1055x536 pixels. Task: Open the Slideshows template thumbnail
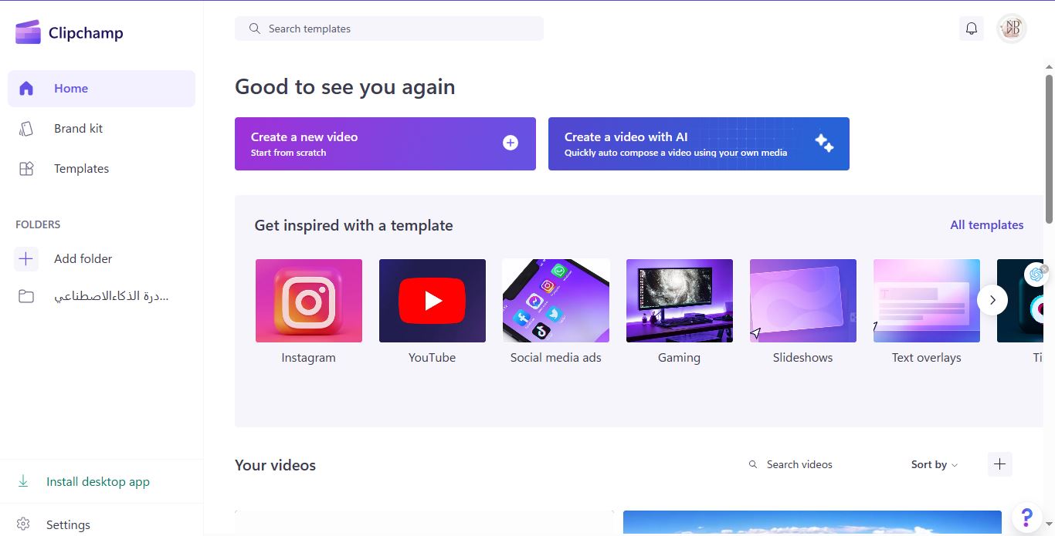point(803,301)
